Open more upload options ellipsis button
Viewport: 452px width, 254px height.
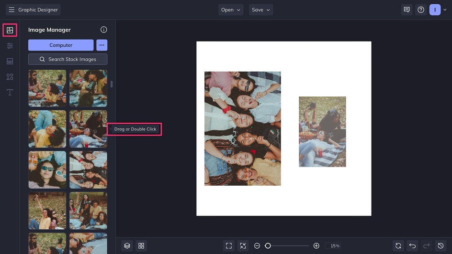(102, 45)
